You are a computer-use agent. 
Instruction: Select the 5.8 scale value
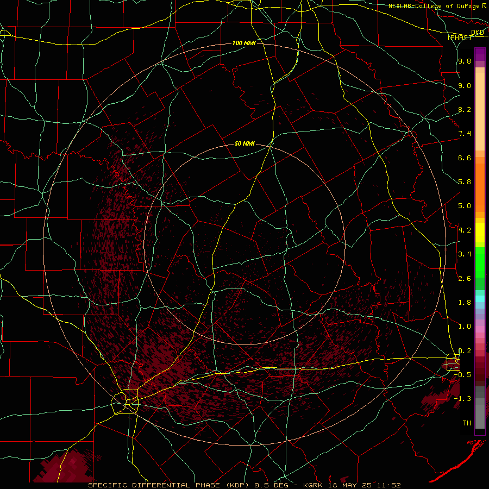(465, 182)
